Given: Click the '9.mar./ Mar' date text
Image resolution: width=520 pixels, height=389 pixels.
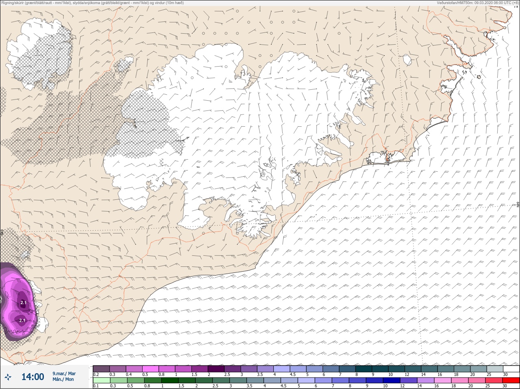Looking at the screenshot, I should point(64,373).
